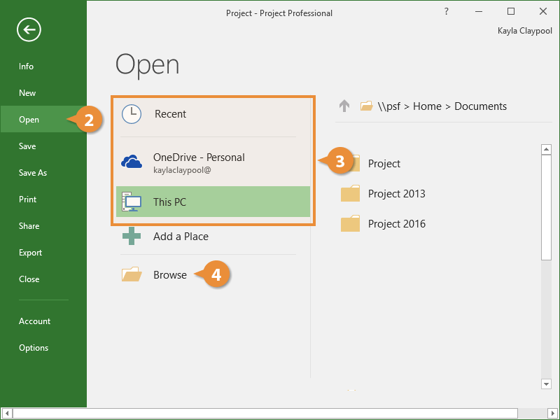
Task: Go up one folder level arrow
Action: (344, 106)
